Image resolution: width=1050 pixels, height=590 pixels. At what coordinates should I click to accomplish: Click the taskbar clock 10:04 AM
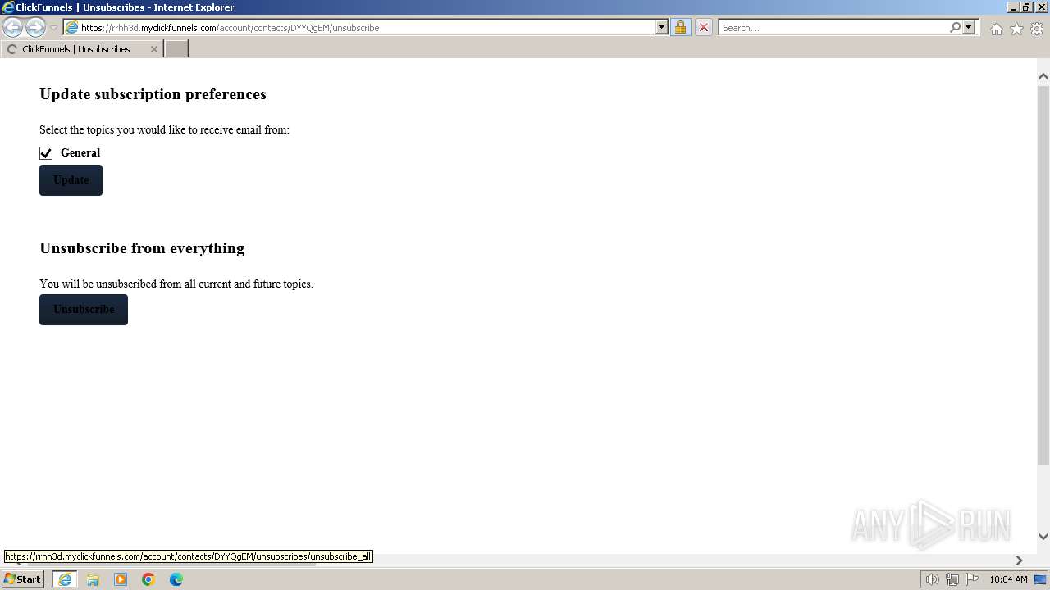[1008, 579]
